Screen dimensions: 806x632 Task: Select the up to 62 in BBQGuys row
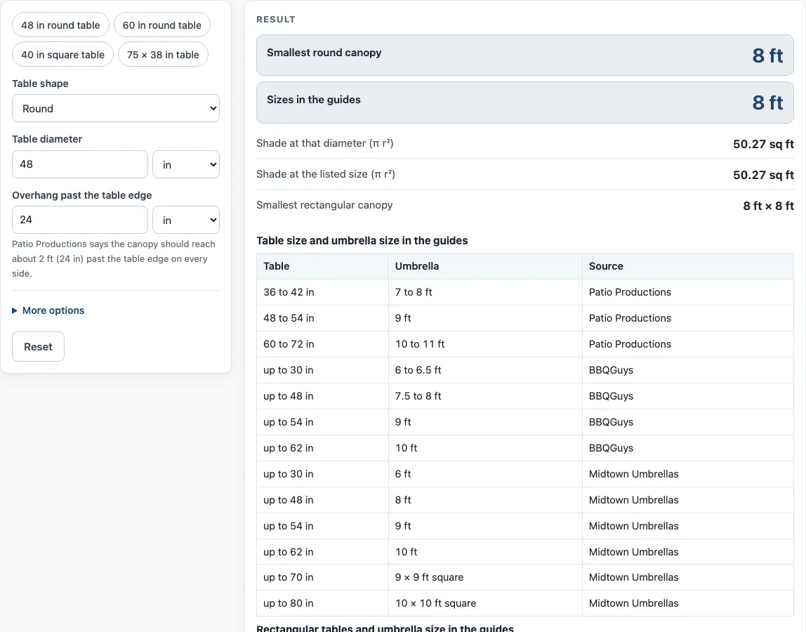525,448
